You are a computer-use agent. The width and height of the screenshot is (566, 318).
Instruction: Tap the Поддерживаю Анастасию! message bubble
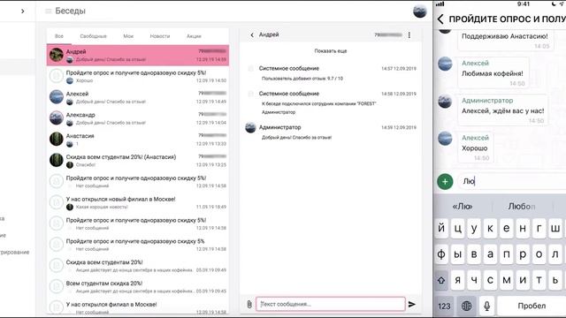pyautogui.click(x=505, y=41)
